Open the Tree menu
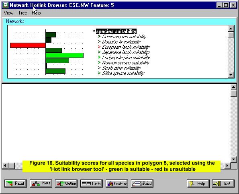Image resolution: width=239 pixels, height=194 pixels. point(22,13)
